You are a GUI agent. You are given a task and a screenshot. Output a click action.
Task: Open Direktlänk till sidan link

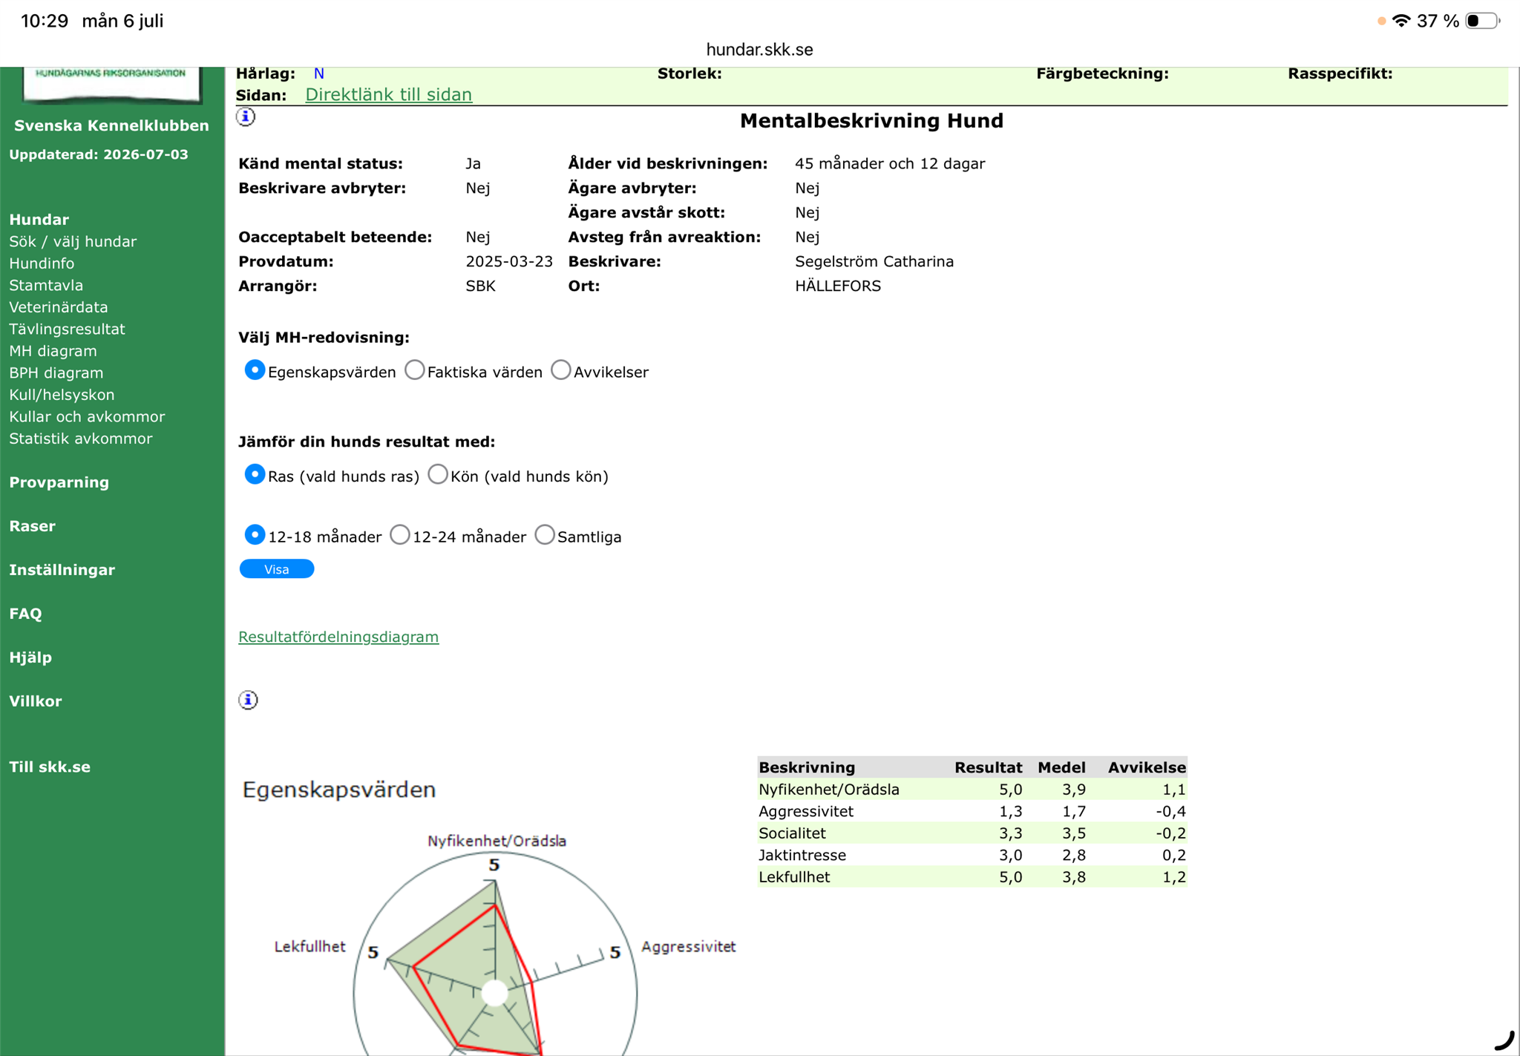pos(389,95)
